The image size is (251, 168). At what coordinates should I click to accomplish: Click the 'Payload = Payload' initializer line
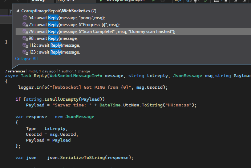(48, 140)
